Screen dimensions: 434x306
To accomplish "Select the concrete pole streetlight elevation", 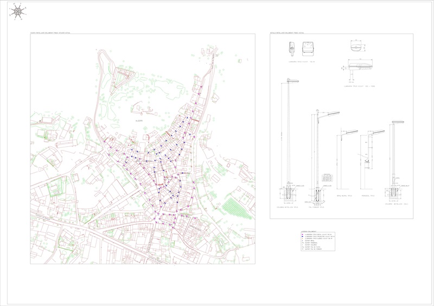I will [x=317, y=157].
